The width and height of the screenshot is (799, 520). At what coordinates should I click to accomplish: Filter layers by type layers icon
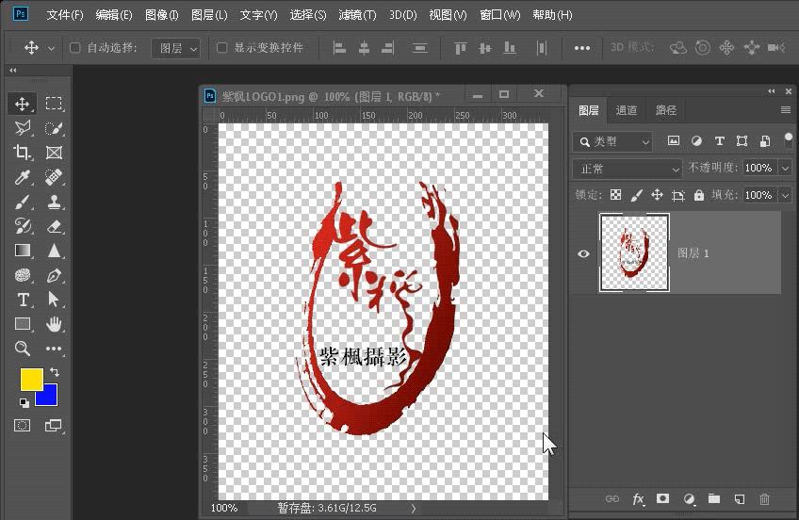719,141
